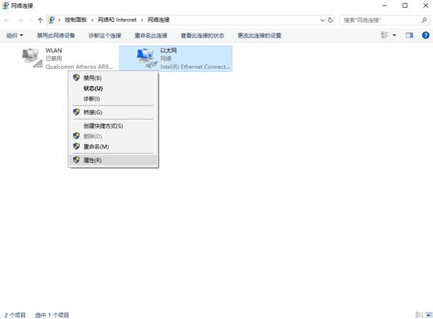
Task: Open the help question mark icon
Action: pos(425,35)
